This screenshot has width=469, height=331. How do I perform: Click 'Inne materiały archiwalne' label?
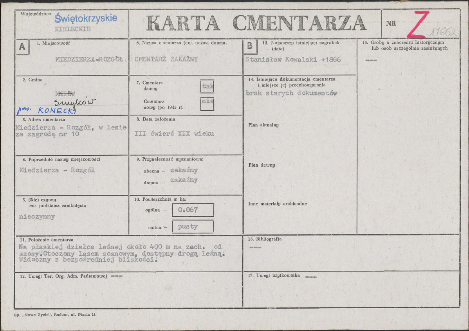click(278, 204)
